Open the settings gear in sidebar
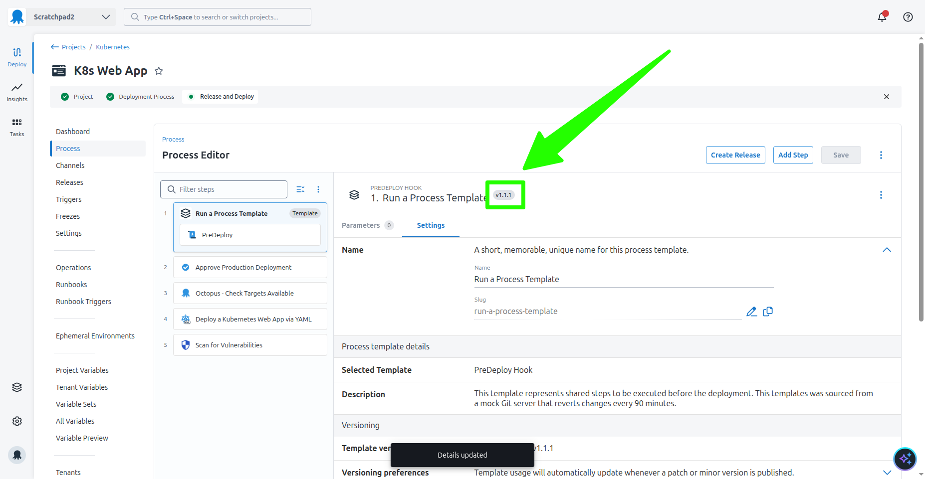This screenshot has height=479, width=925. [x=17, y=421]
